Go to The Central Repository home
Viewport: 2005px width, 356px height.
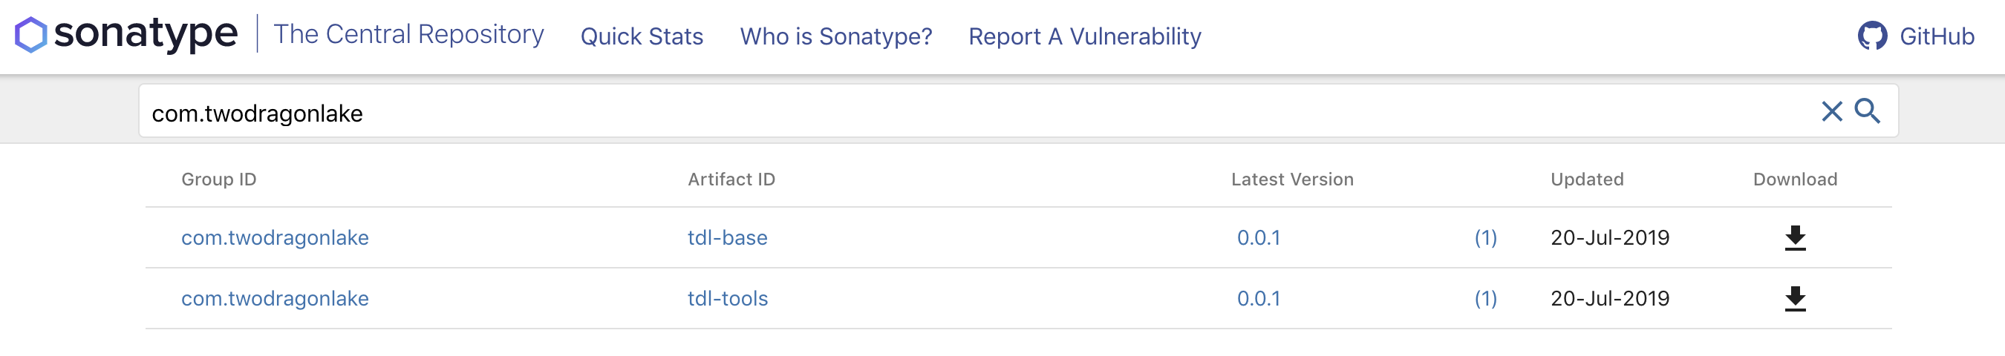click(408, 34)
